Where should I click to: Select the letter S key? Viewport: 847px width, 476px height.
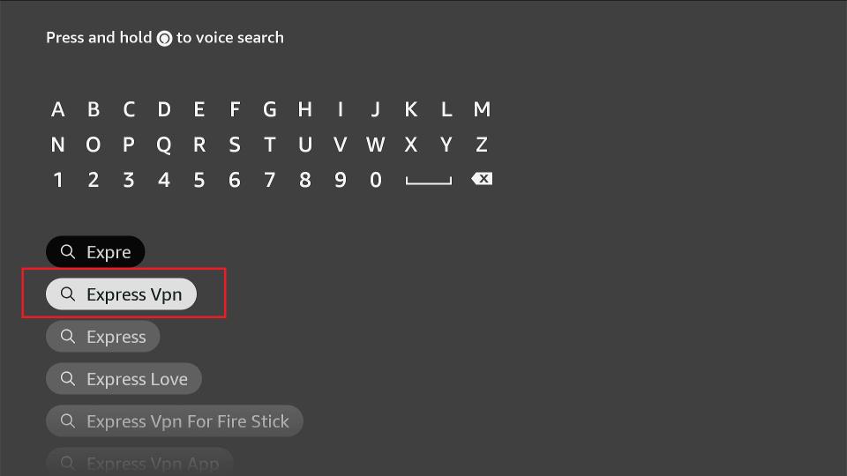tap(235, 145)
